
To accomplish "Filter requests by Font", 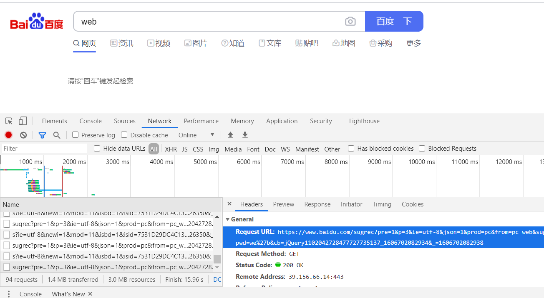I will coord(253,149).
